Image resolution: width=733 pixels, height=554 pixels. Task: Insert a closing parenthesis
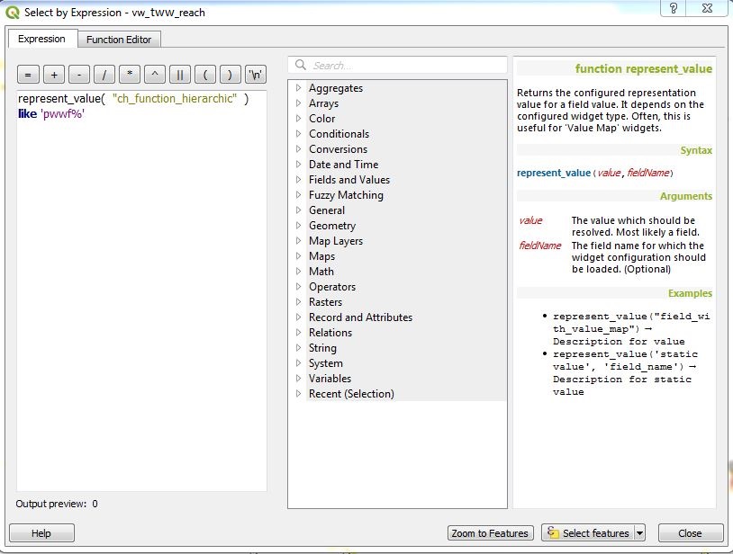click(x=230, y=75)
